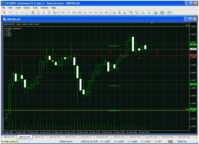The height and width of the screenshot is (144, 199).
Task: Click the zoom out magnifier icon
Action: 137,12
